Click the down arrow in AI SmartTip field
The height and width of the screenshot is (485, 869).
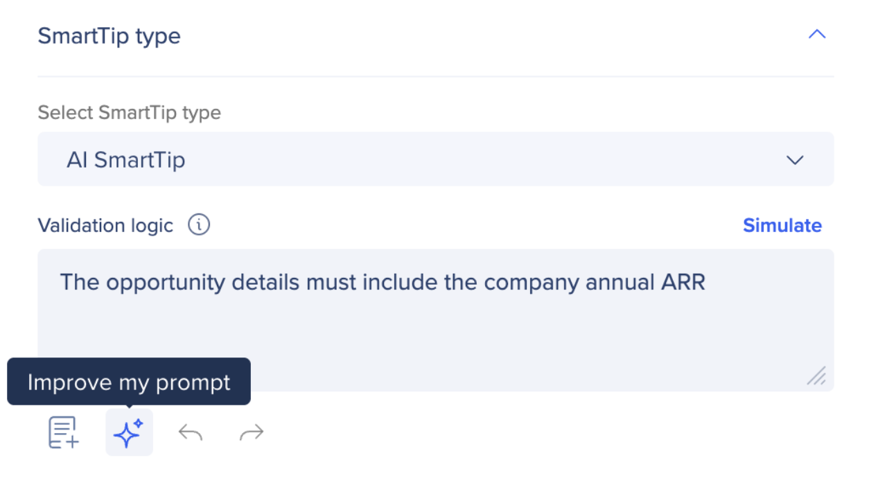tap(795, 160)
